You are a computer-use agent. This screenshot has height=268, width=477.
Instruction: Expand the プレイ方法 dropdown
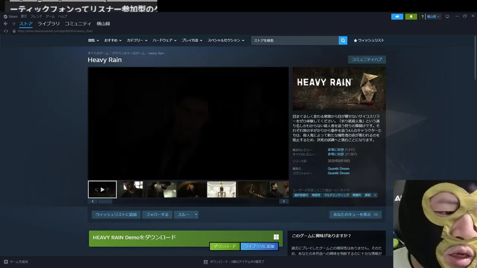192,40
